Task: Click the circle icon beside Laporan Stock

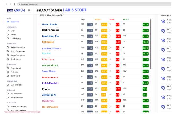Action: click(8, 85)
